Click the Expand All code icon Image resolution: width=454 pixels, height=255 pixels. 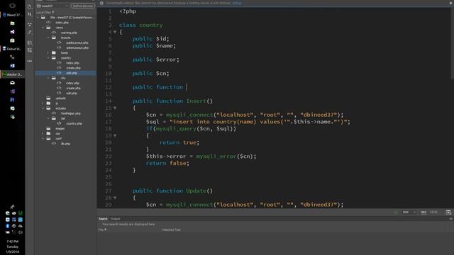[30, 25]
